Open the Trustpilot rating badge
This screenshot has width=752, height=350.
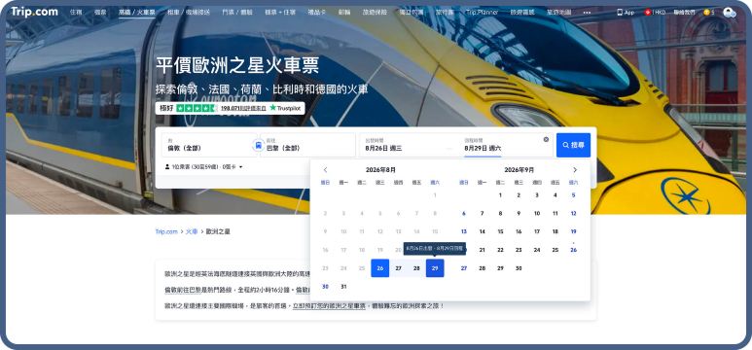click(231, 108)
